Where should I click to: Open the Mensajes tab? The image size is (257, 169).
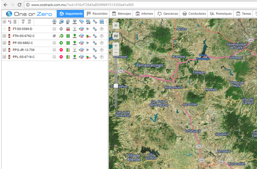[x=121, y=14]
